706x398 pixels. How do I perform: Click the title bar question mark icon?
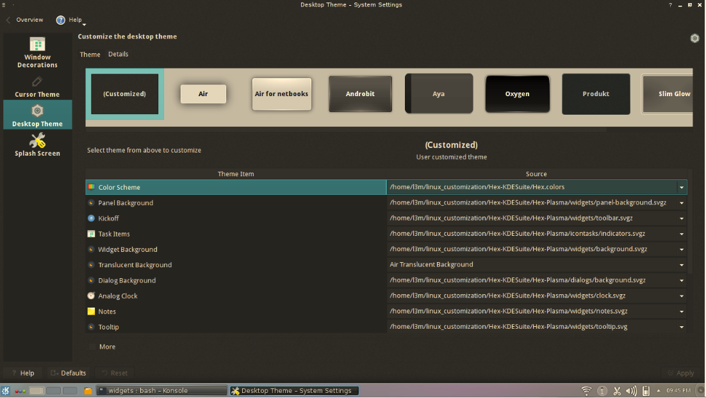coord(670,5)
